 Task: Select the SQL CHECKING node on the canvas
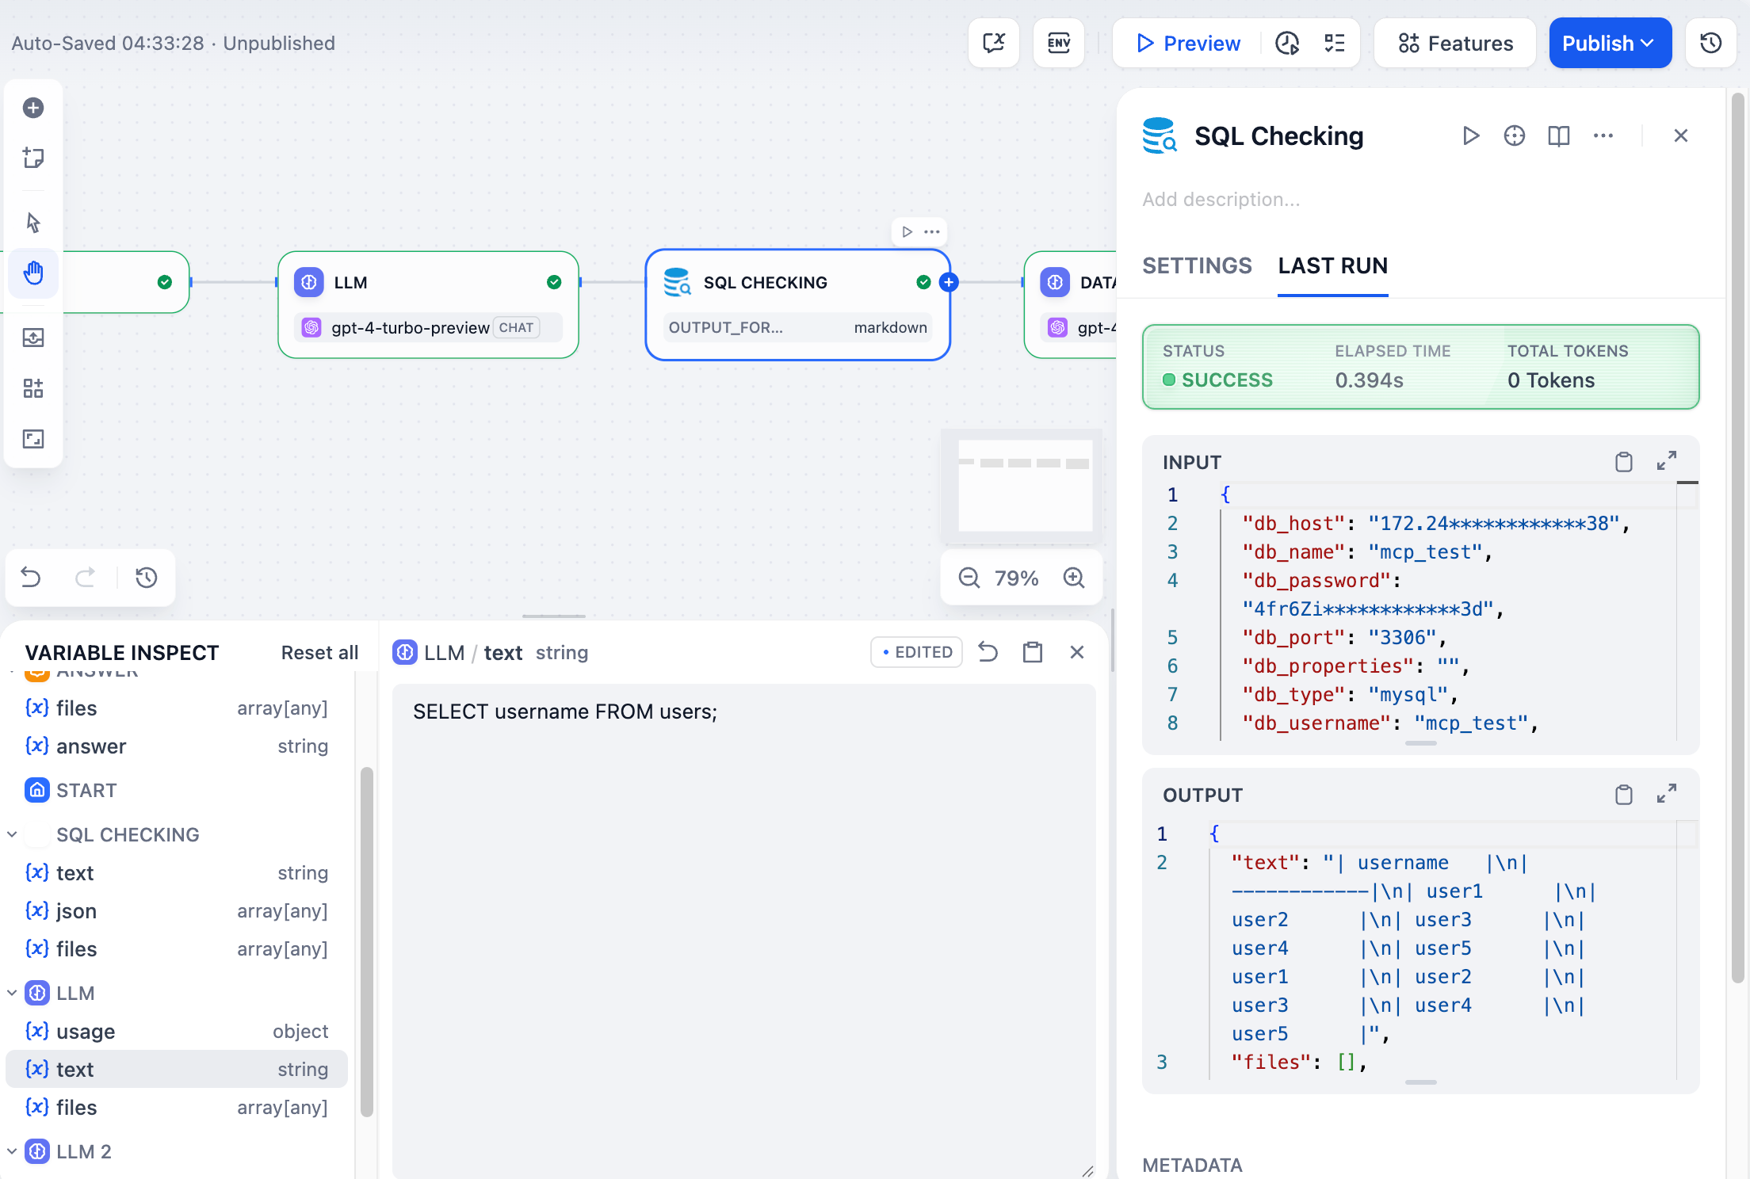pyautogui.click(x=797, y=305)
